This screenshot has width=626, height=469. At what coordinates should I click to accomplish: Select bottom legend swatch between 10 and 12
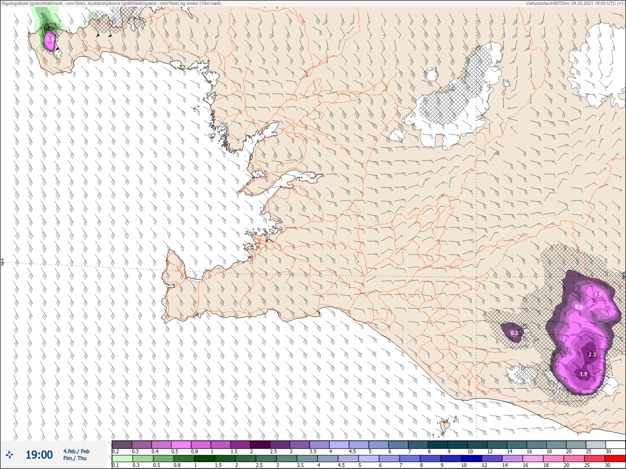pos(471,459)
